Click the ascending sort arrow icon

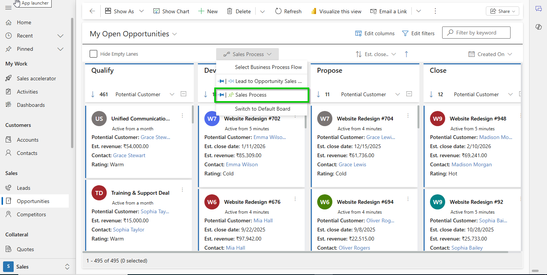406,54
